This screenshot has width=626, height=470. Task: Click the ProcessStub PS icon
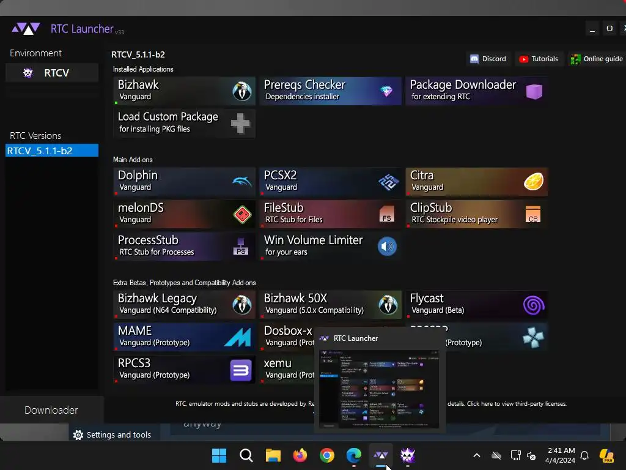coord(241,247)
